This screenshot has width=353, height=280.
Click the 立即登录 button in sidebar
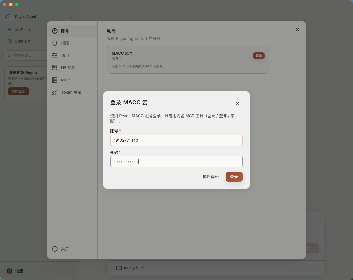18,91
